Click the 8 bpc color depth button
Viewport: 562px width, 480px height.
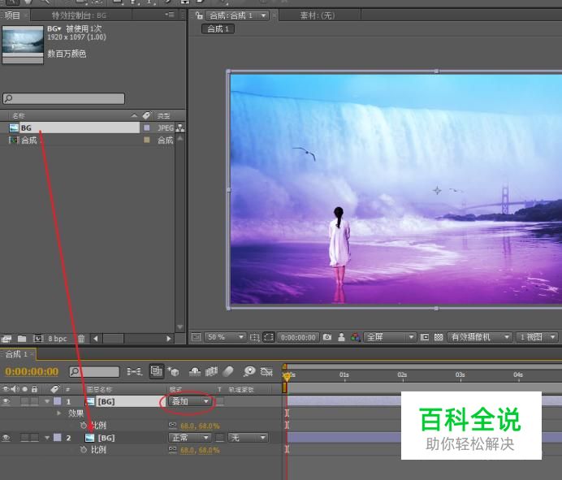(57, 338)
